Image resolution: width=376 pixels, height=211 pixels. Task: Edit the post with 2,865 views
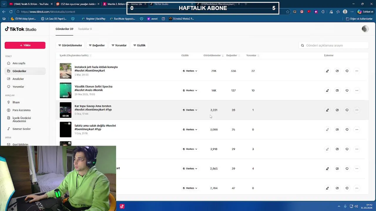(327, 169)
